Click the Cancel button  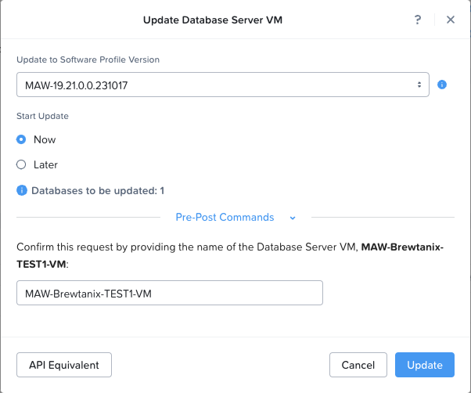[x=358, y=365]
